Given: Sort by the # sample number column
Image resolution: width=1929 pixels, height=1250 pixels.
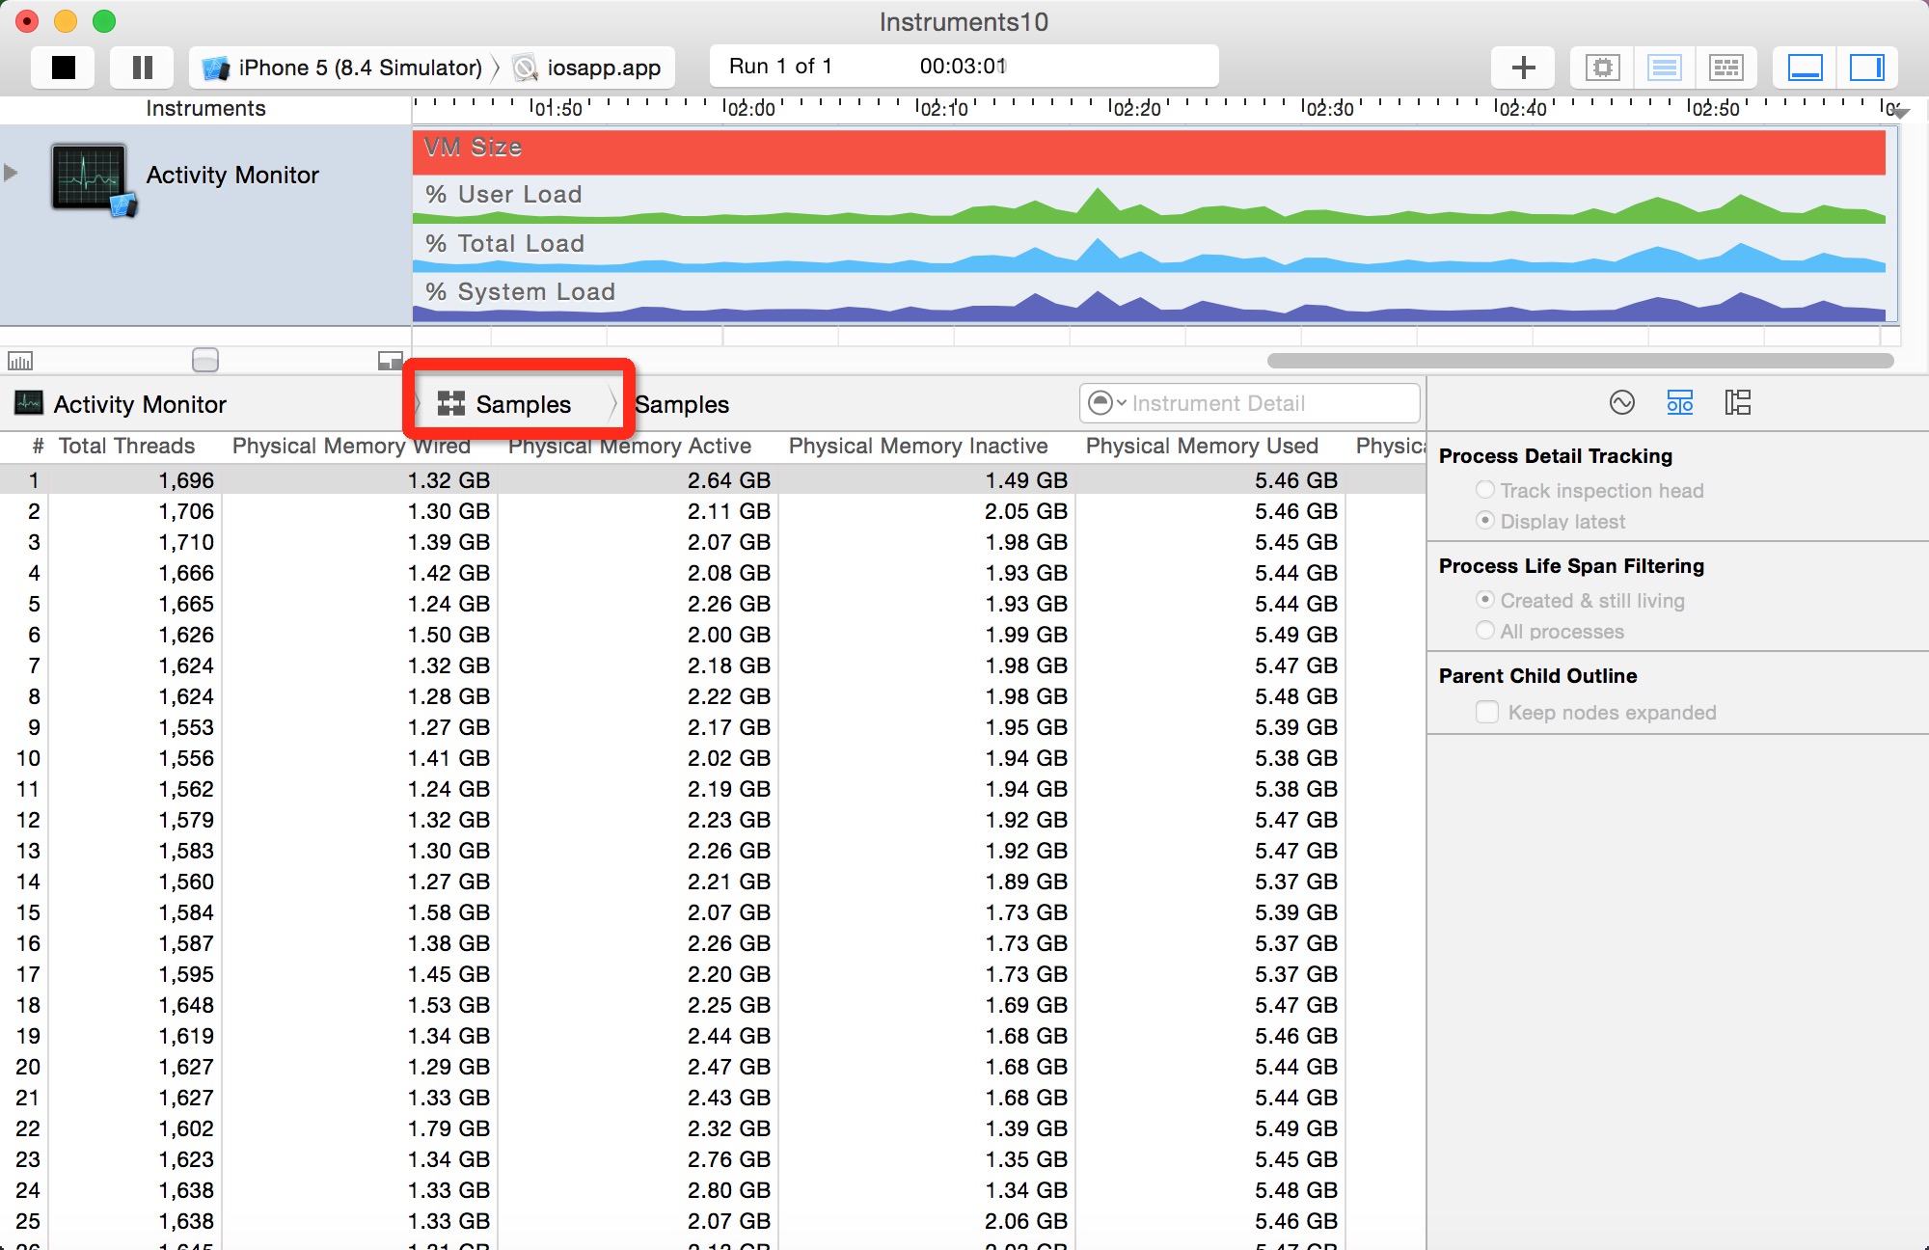Looking at the screenshot, I should point(38,446).
